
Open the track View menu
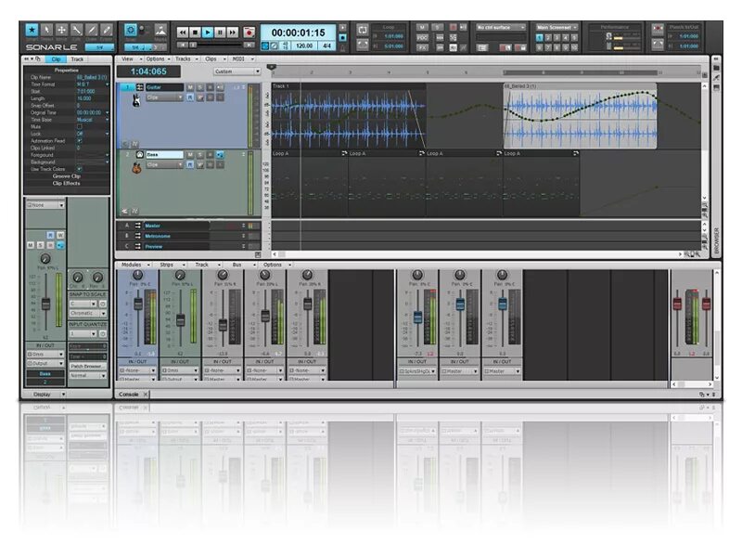tap(130, 59)
